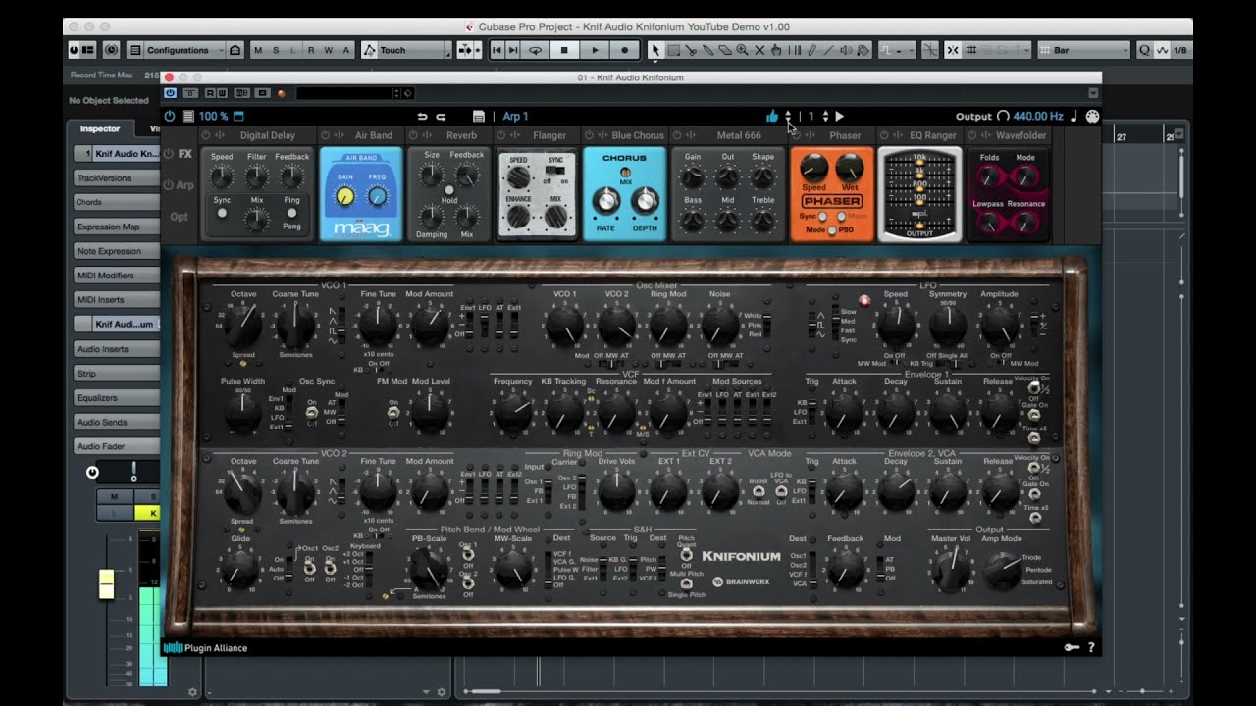Select the Zoom magnifier tool

point(742,50)
